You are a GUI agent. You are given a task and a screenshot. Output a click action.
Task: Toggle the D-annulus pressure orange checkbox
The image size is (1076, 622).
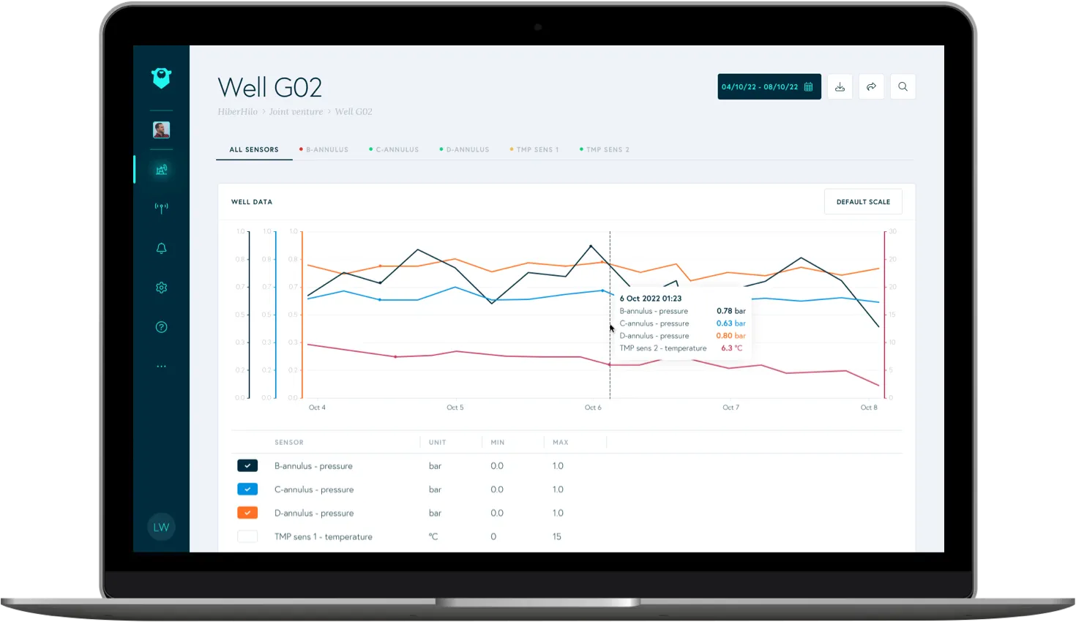pos(247,513)
